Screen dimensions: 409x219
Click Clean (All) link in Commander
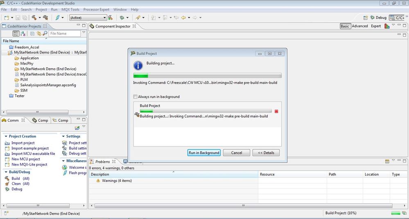20,183
